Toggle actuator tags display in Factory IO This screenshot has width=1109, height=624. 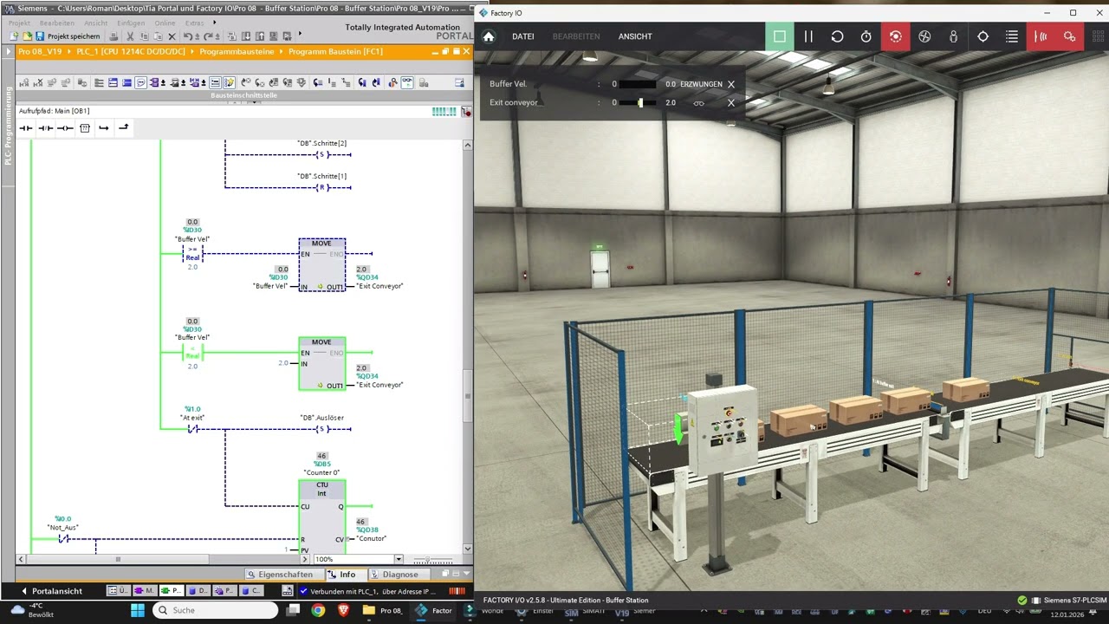coord(1070,36)
